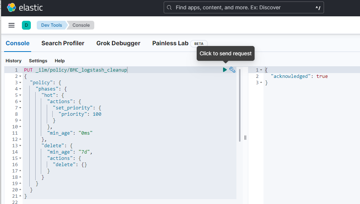
Task: Collapse the "policy" block at line 3
Action: (20, 83)
